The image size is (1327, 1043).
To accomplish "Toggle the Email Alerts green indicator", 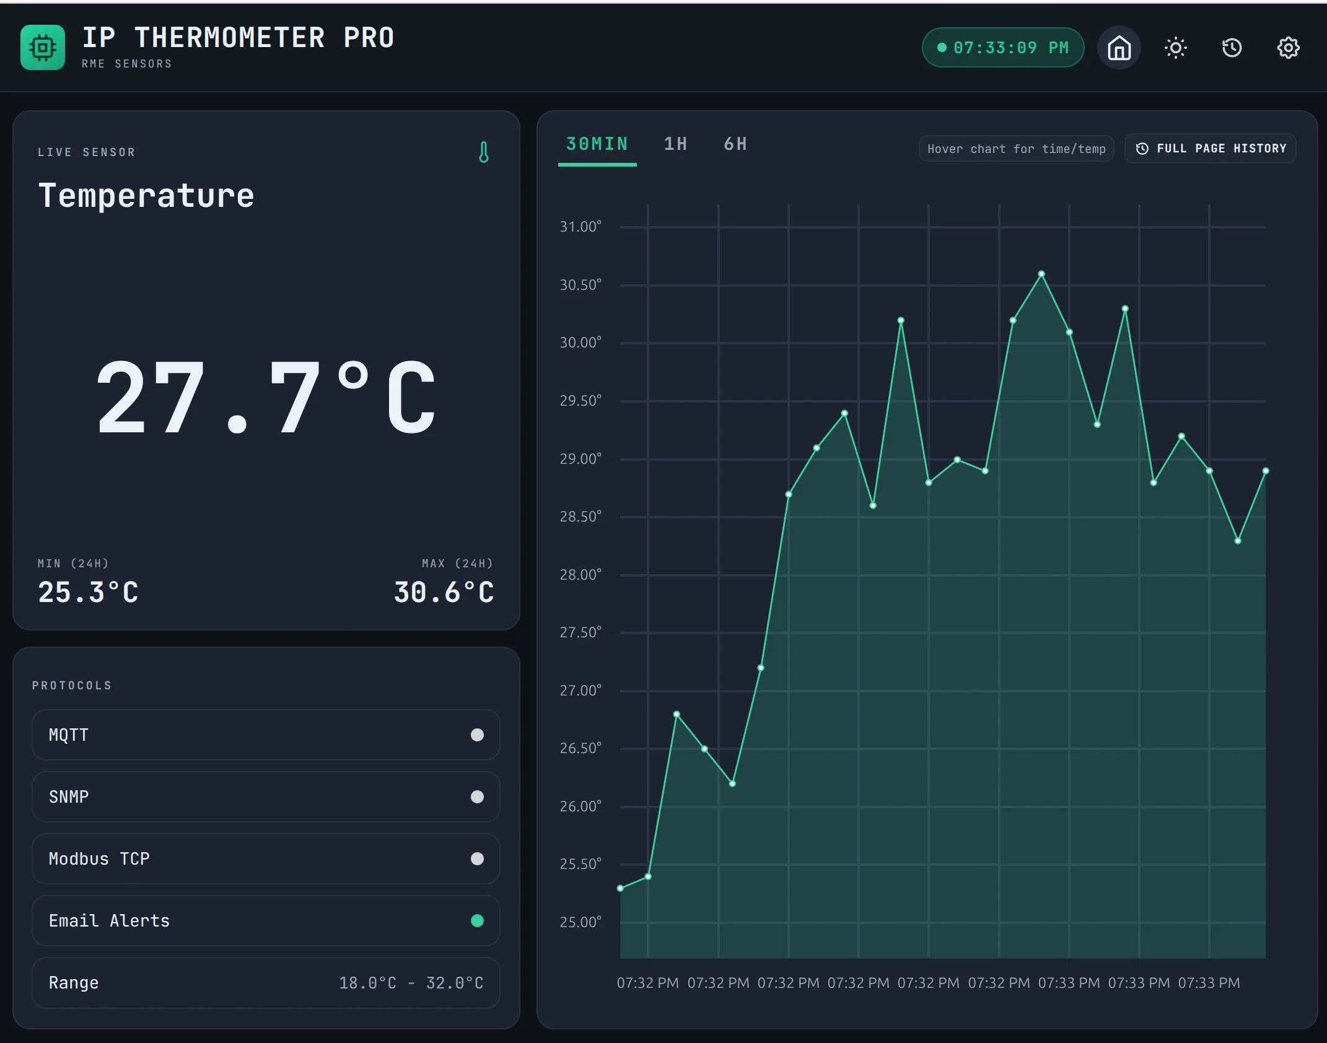I will click(x=477, y=921).
